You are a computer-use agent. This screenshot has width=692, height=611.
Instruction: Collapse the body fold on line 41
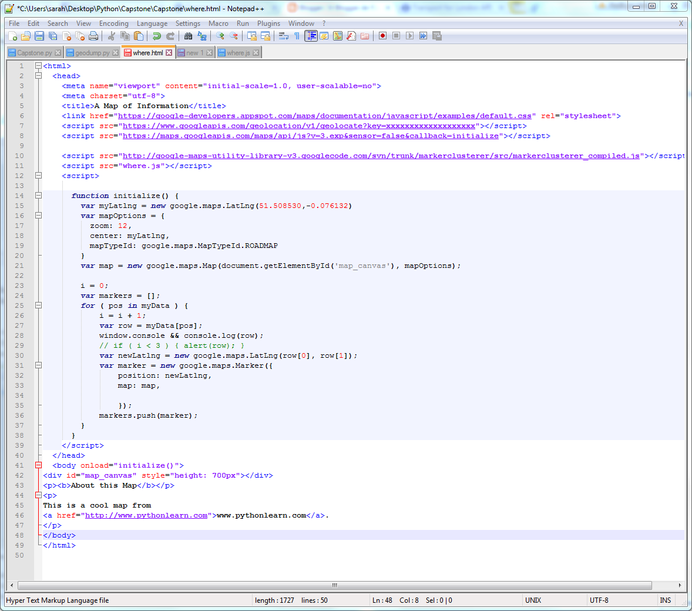click(x=38, y=465)
